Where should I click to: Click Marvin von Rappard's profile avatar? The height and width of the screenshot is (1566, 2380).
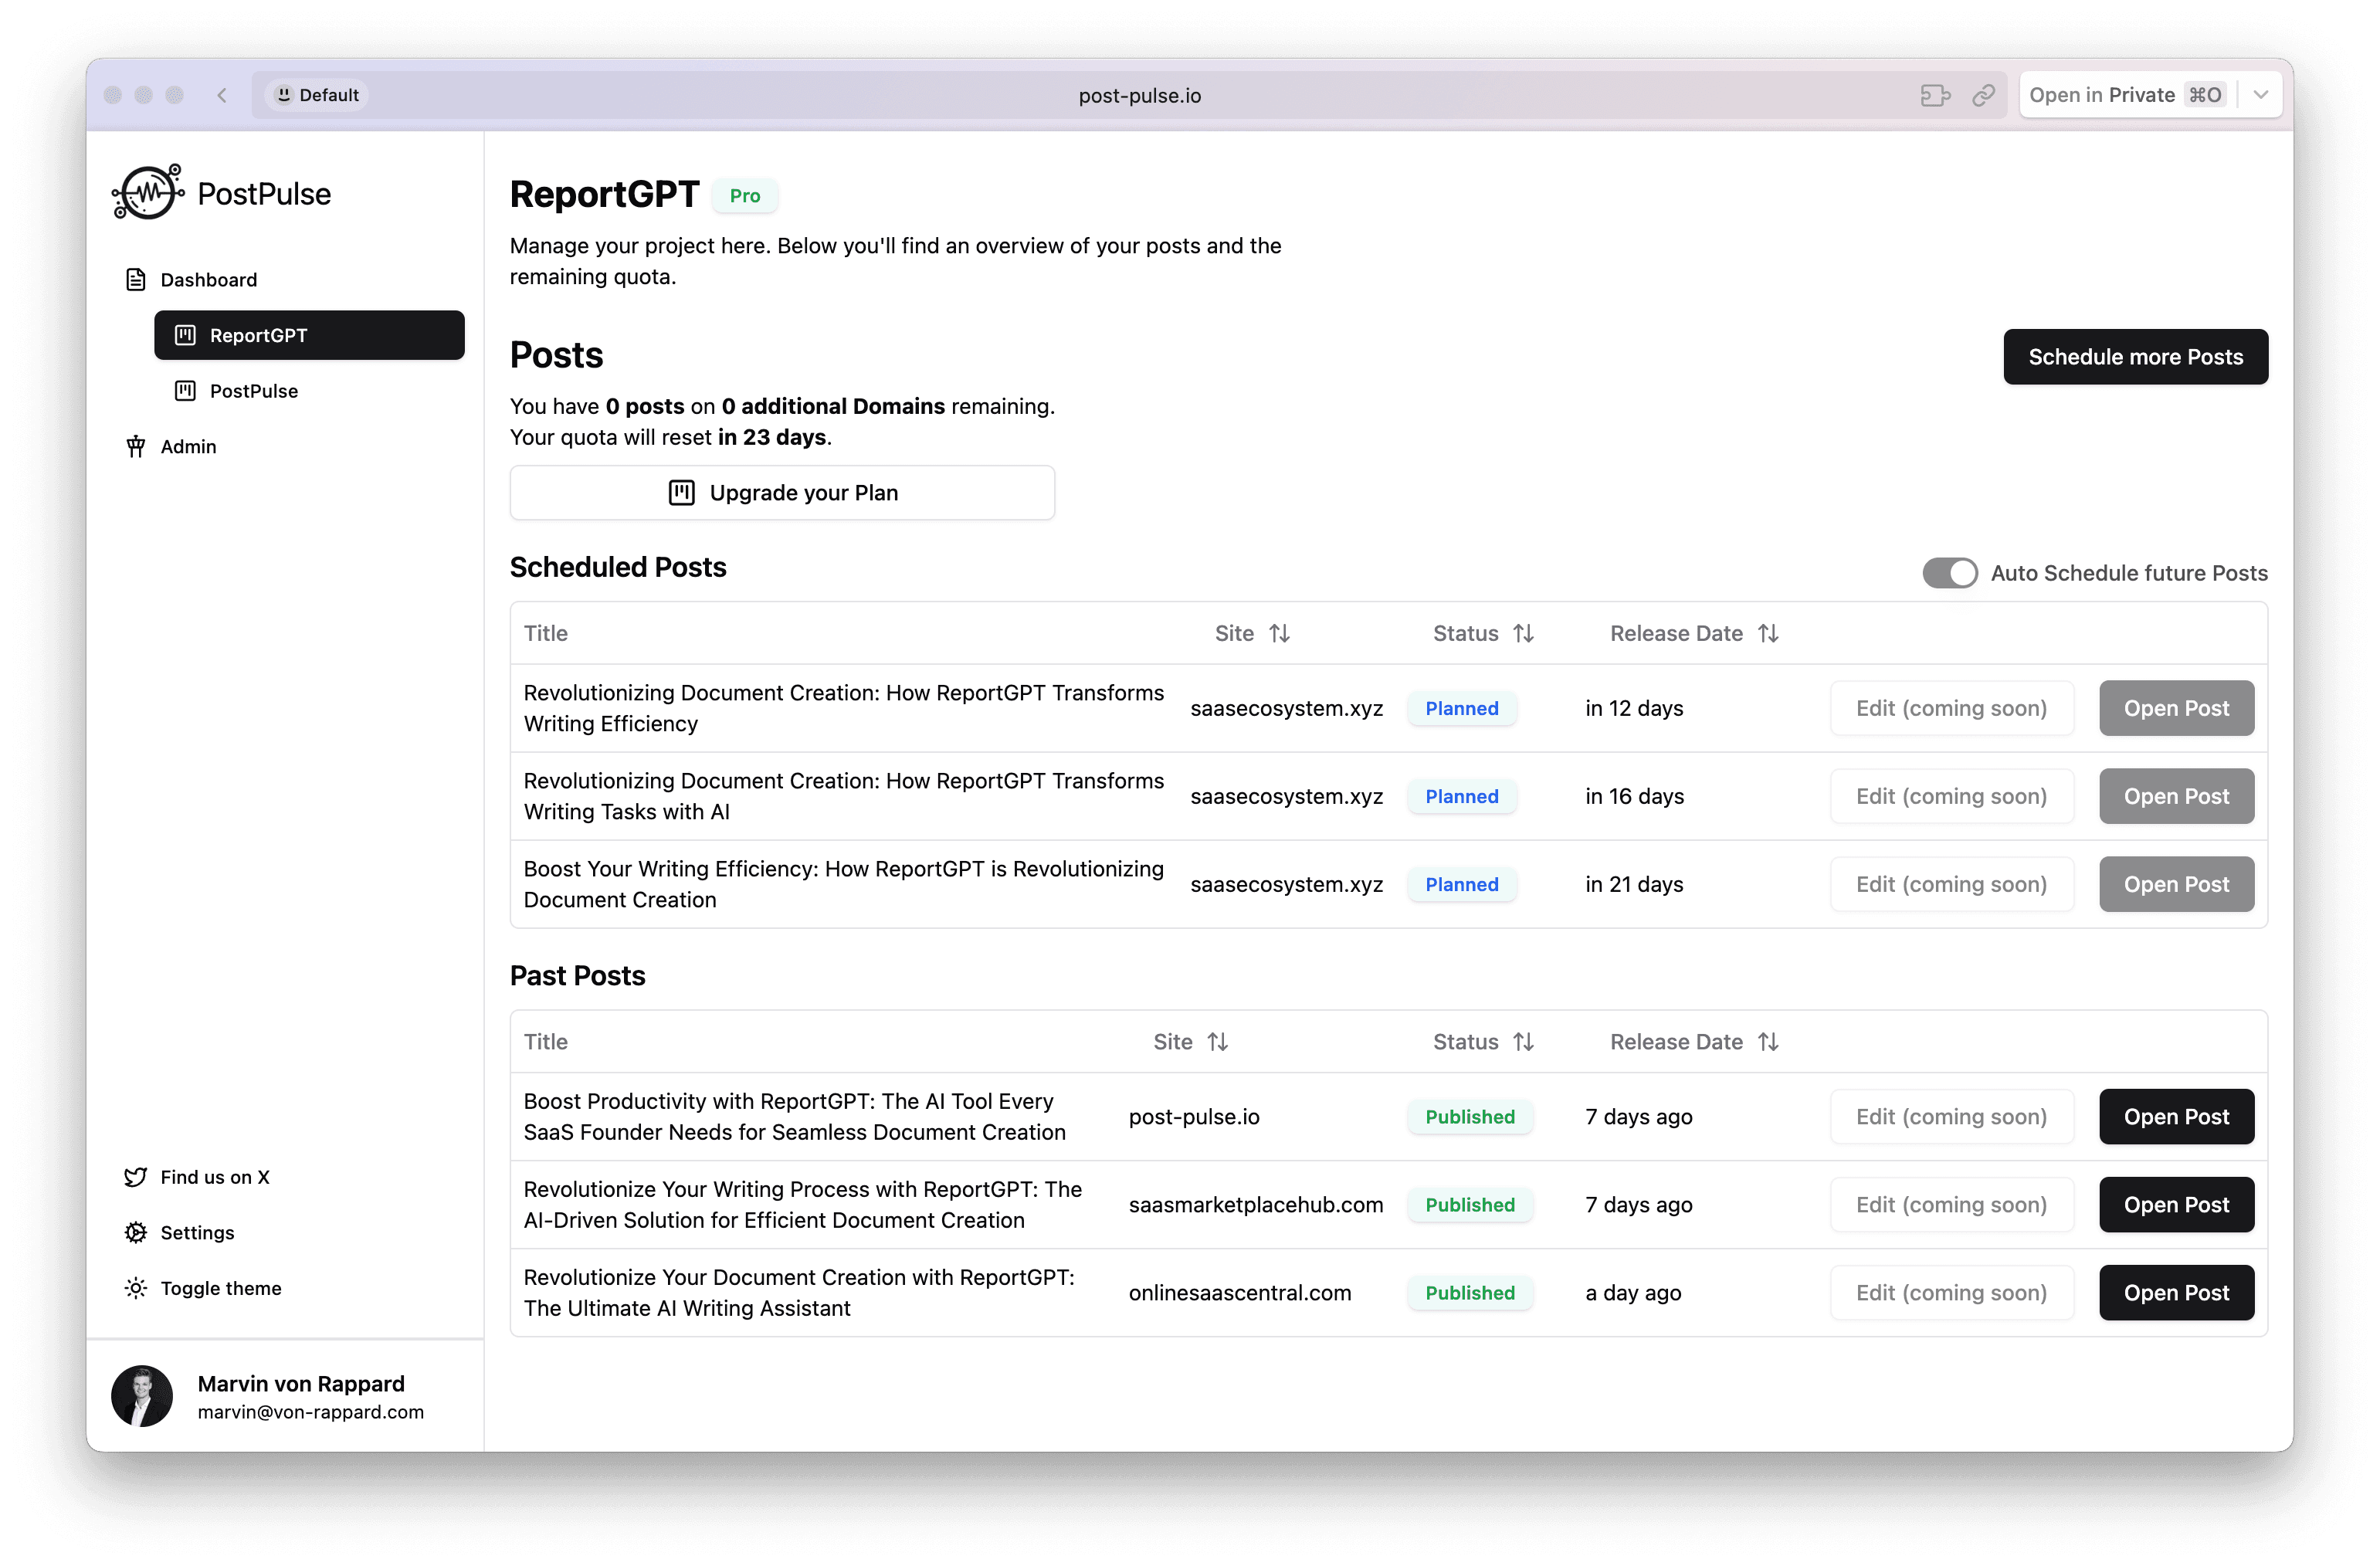142,1396
